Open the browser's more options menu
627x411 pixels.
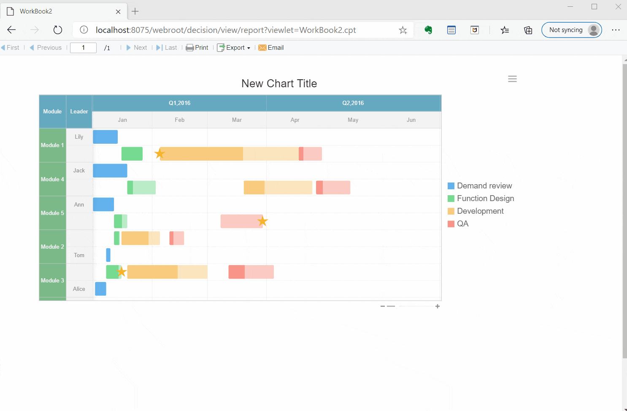click(616, 30)
